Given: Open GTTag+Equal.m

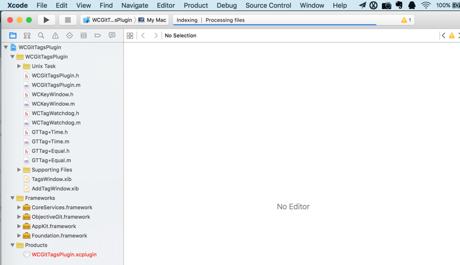Looking at the screenshot, I should point(51,160).
